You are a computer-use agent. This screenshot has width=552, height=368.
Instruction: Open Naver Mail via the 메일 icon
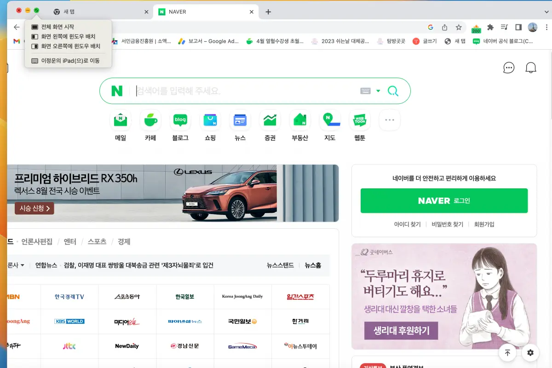point(120,119)
